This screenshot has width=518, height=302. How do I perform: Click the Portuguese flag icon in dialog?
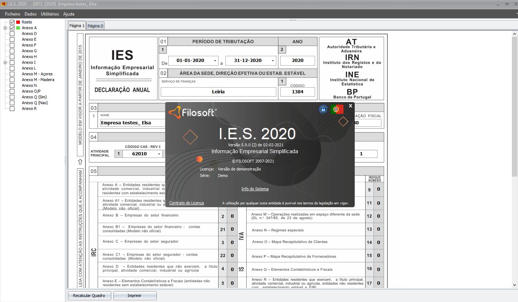point(337,109)
